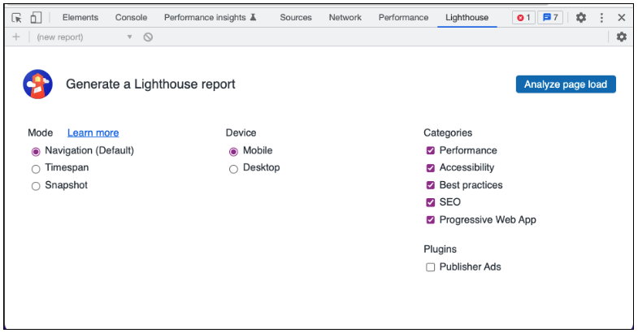This screenshot has width=638, height=333.
Task: Click the Device label
Action: [x=241, y=133]
